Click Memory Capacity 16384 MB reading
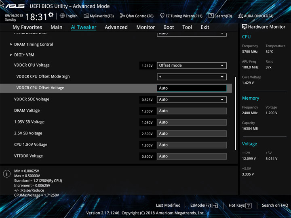This screenshot has width=291, height=218. 250,129
